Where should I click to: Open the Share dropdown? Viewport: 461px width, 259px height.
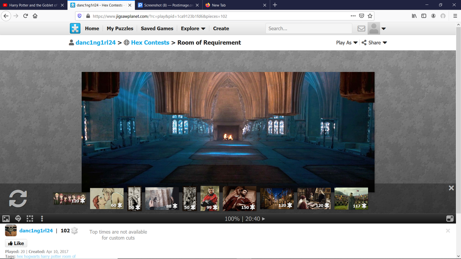point(374,42)
